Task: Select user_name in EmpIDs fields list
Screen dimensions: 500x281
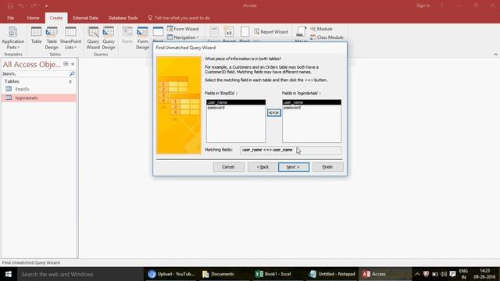Action: pos(236,102)
